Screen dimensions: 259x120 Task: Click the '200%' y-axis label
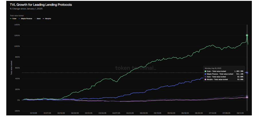pyautogui.click(x=18, y=89)
